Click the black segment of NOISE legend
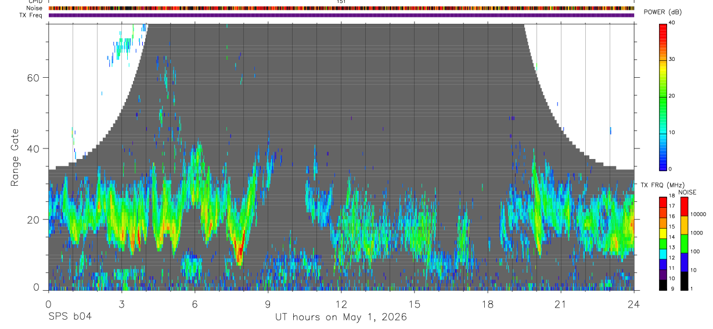Screen dimensions: 713x329 point(683,280)
